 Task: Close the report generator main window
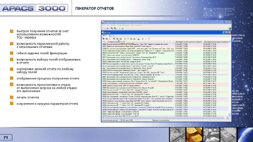pos(230,22)
